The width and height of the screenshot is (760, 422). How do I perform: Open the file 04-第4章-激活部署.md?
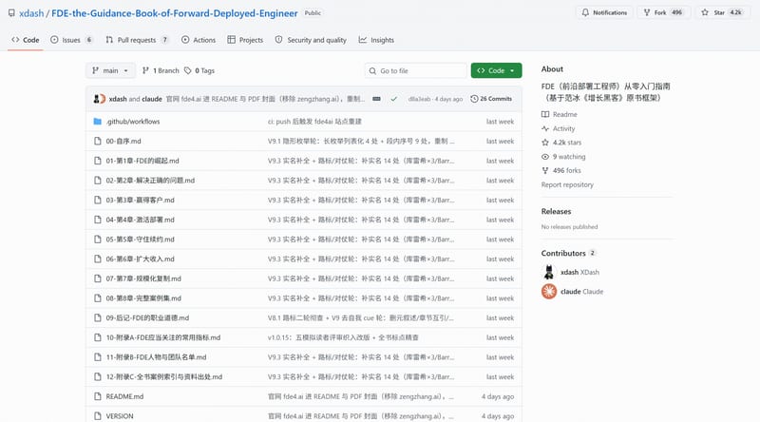(140, 220)
